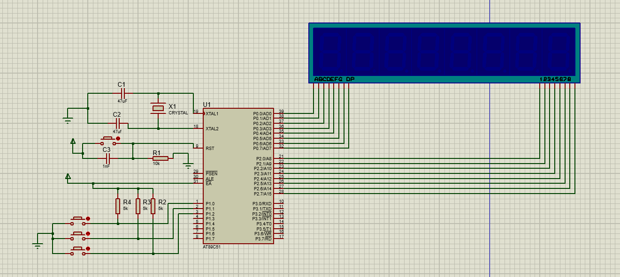Select capacitor C3 symbol
The image size is (620, 277).
pos(108,158)
